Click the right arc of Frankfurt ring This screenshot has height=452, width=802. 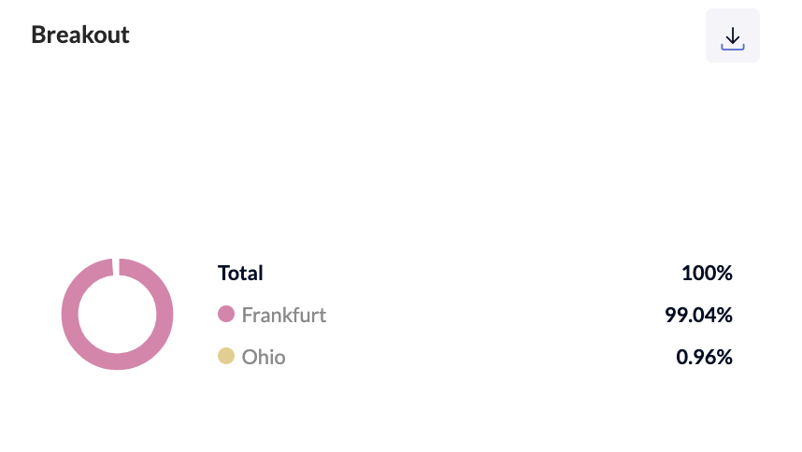[165, 315]
